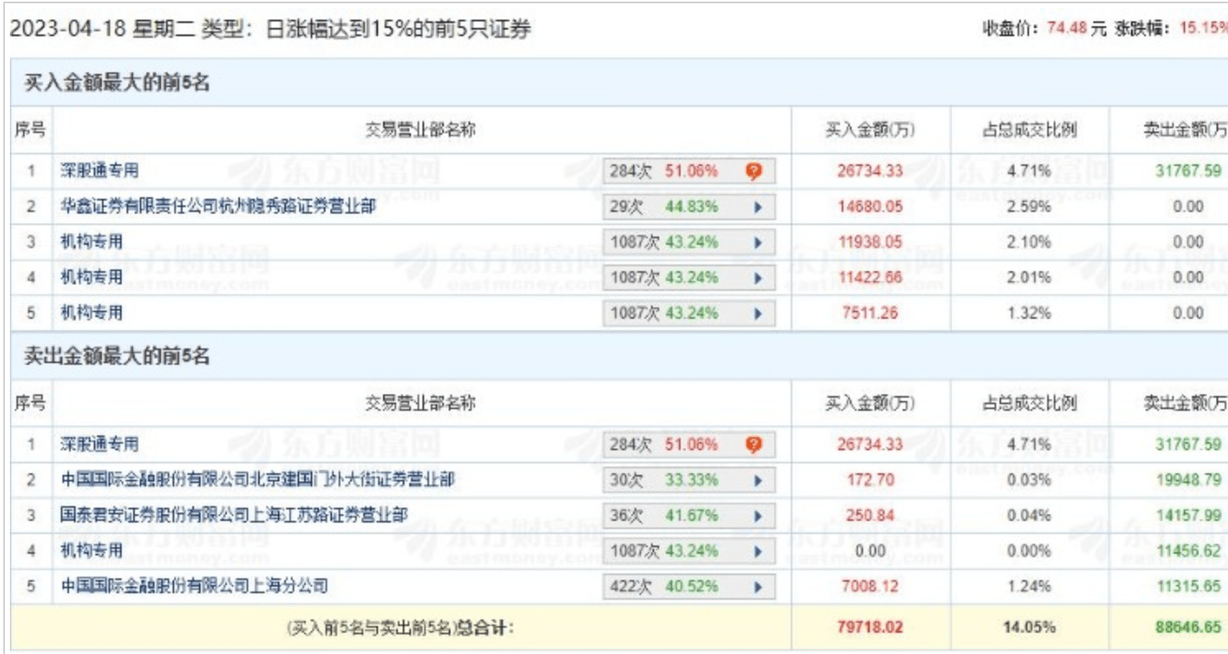The image size is (1228, 654).
Task: Click the 284次 51.06% statistic in the sell list
Action: pyautogui.click(x=663, y=445)
